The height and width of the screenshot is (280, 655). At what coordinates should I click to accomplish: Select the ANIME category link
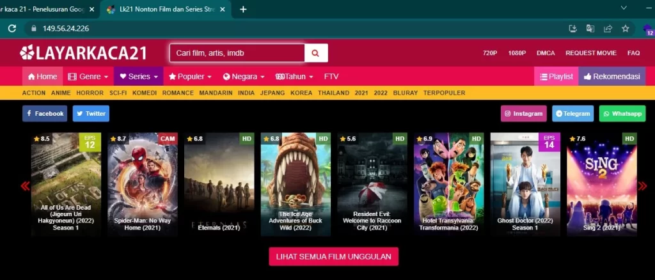coord(61,93)
